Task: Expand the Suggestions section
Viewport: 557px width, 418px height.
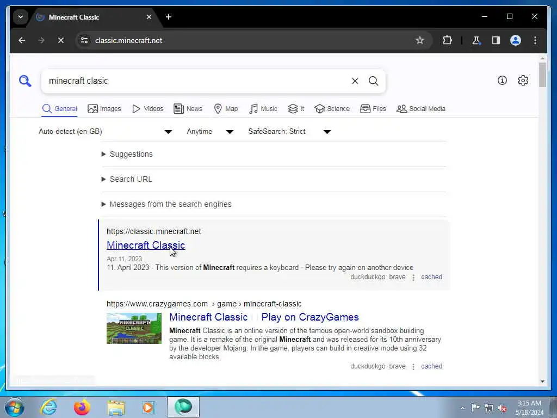Action: (127, 154)
